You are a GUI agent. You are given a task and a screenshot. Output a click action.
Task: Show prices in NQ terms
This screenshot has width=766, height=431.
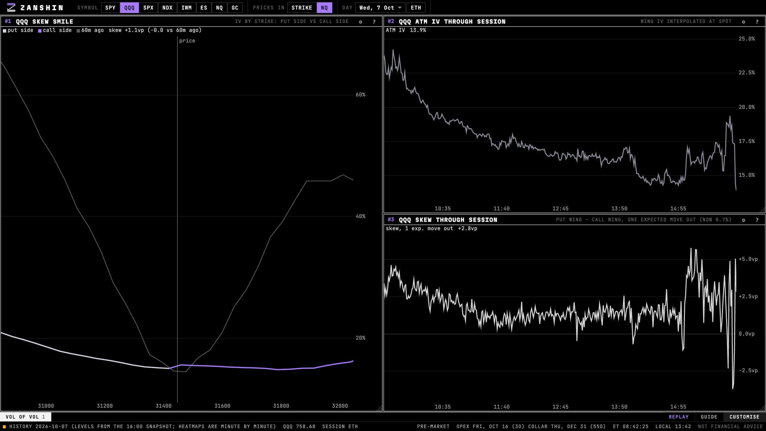pos(324,8)
